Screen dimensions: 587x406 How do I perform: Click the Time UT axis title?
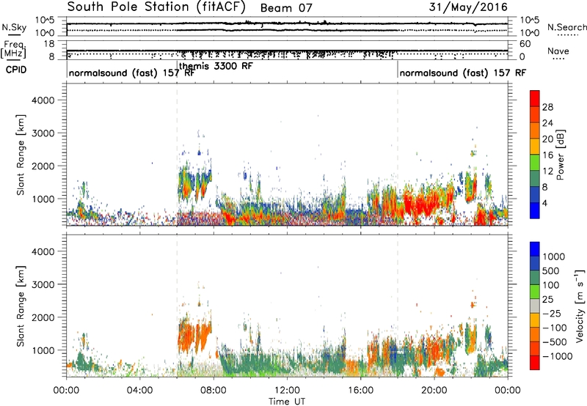click(x=287, y=402)
